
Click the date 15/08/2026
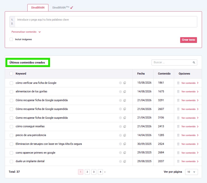coord(144,83)
